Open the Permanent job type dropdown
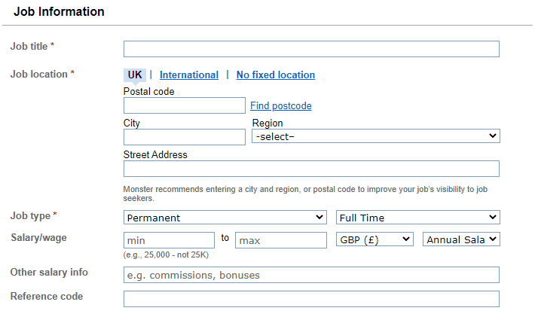535x317 pixels. coord(225,218)
